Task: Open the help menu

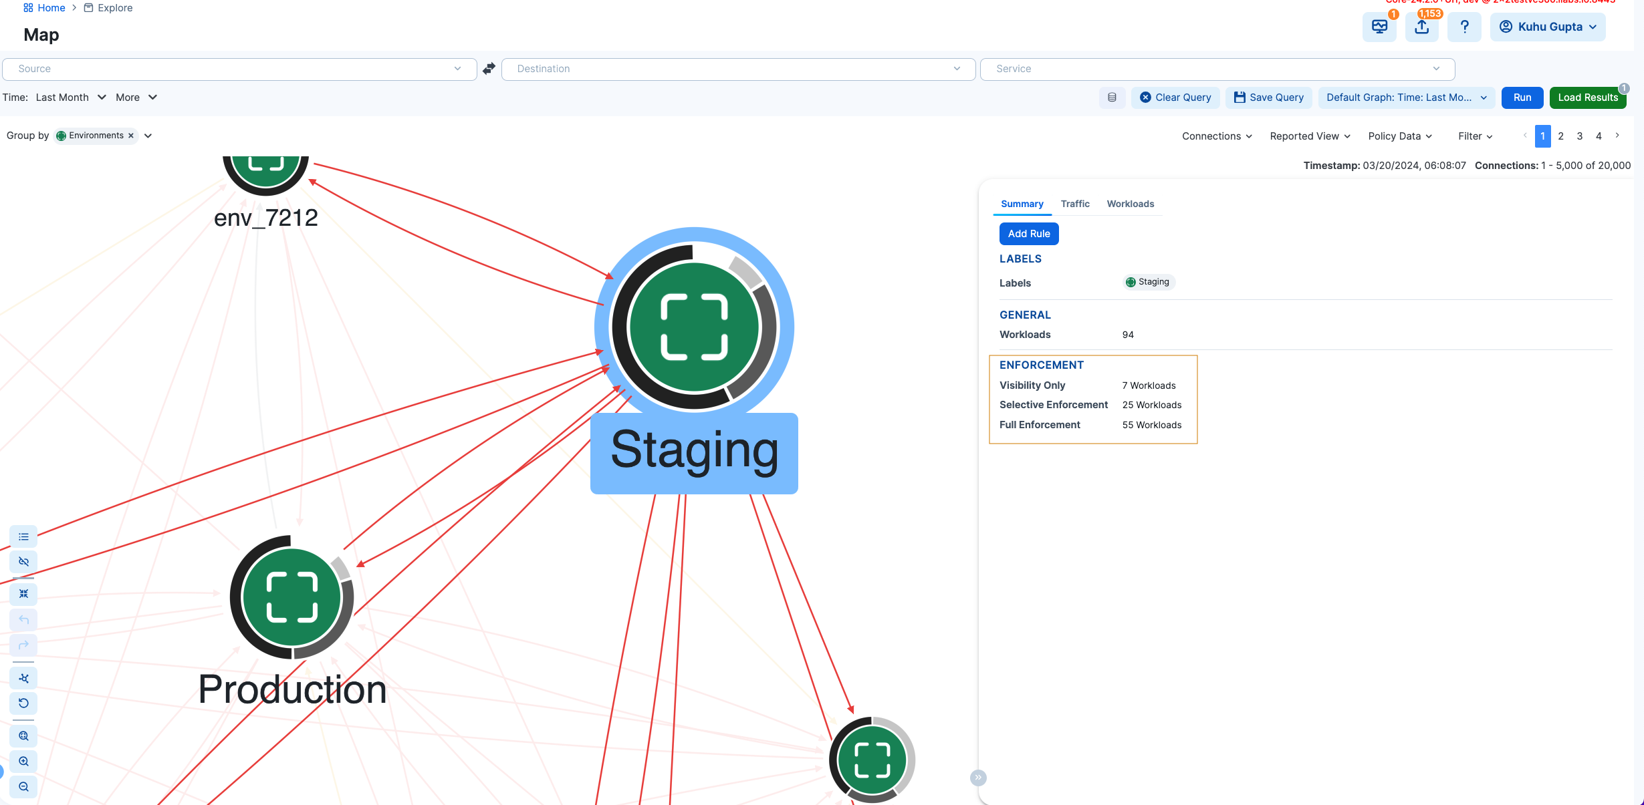Action: (x=1464, y=27)
